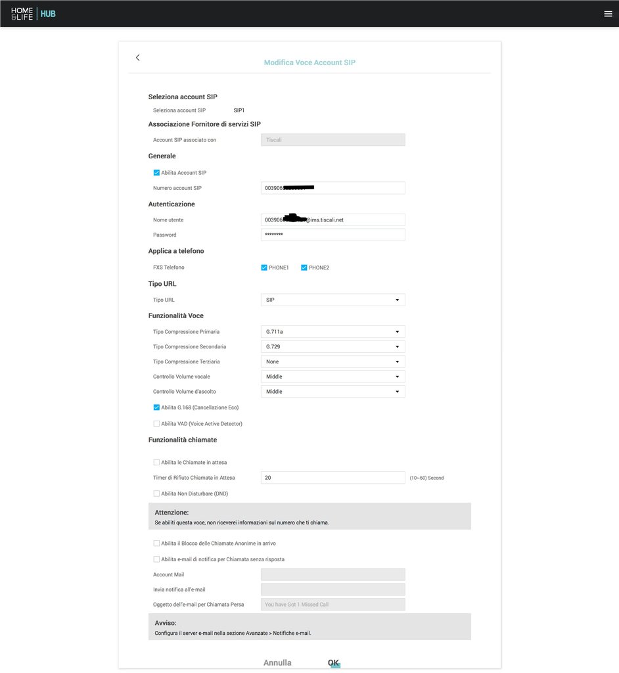Open the Tipo URL dropdown
This screenshot has width=619, height=673.
[332, 300]
